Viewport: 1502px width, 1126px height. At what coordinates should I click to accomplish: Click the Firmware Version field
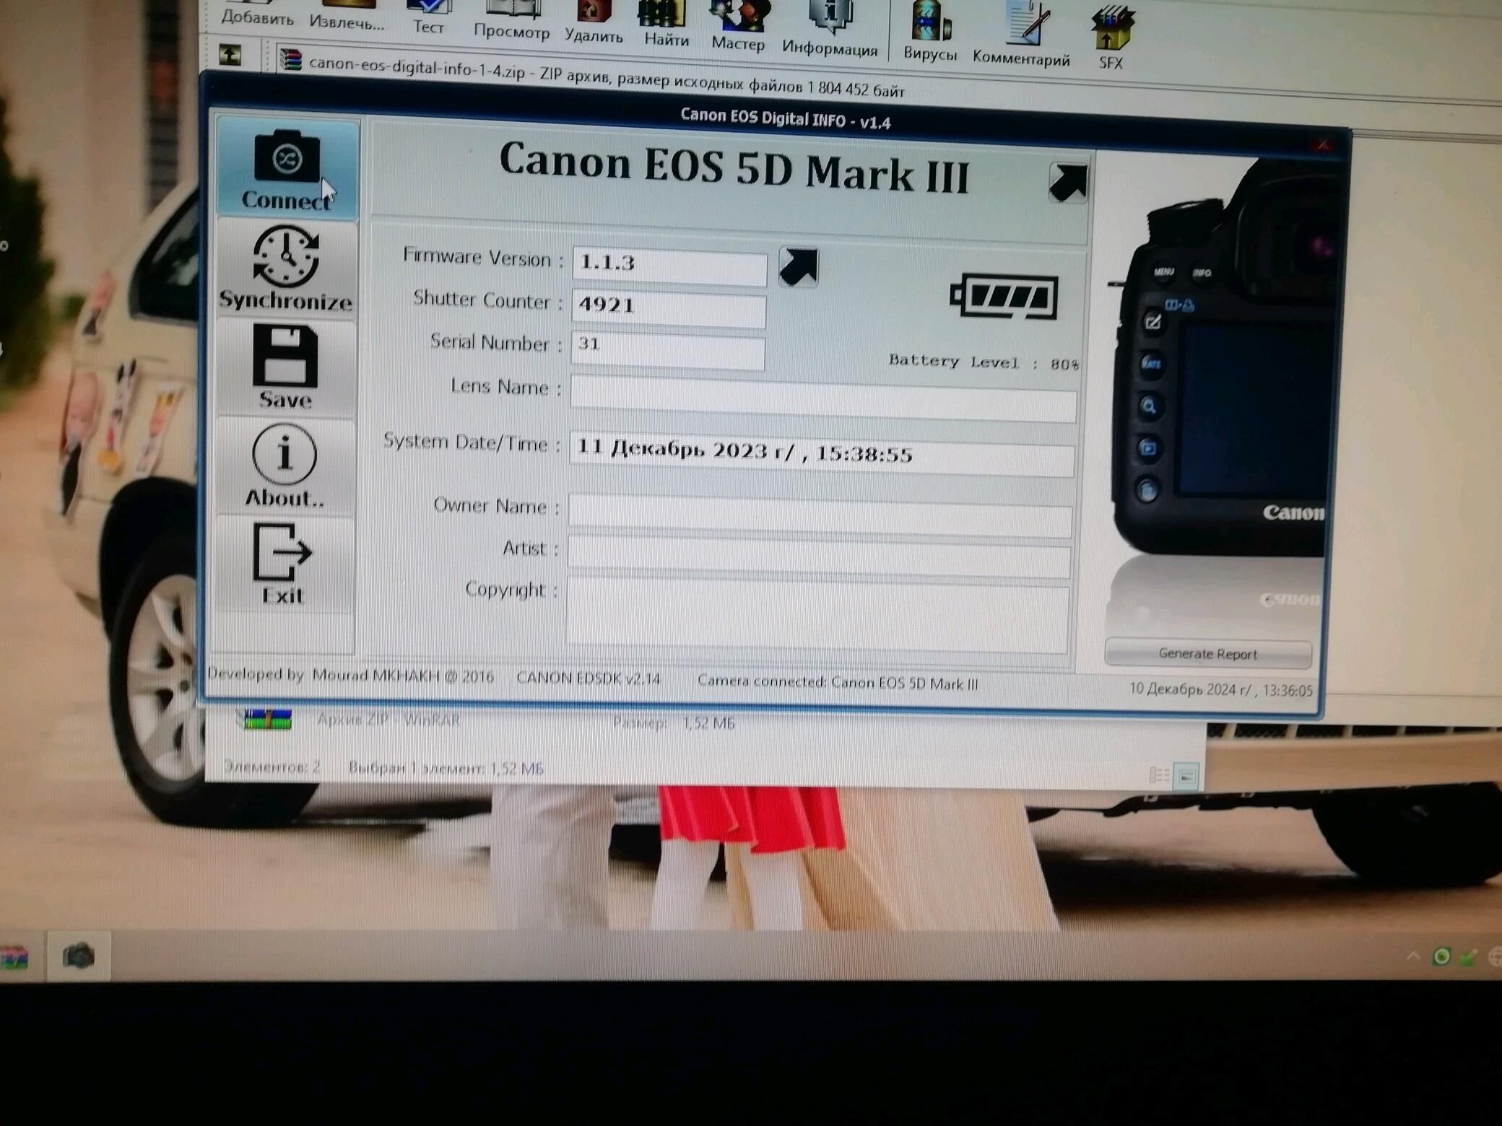click(x=669, y=266)
